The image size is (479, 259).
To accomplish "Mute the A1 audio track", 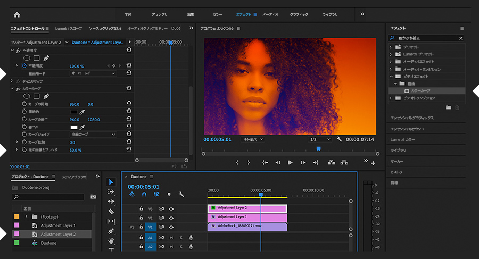I will [171, 237].
